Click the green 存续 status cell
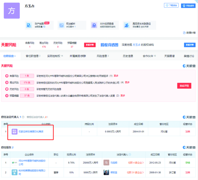 [188, 163]
